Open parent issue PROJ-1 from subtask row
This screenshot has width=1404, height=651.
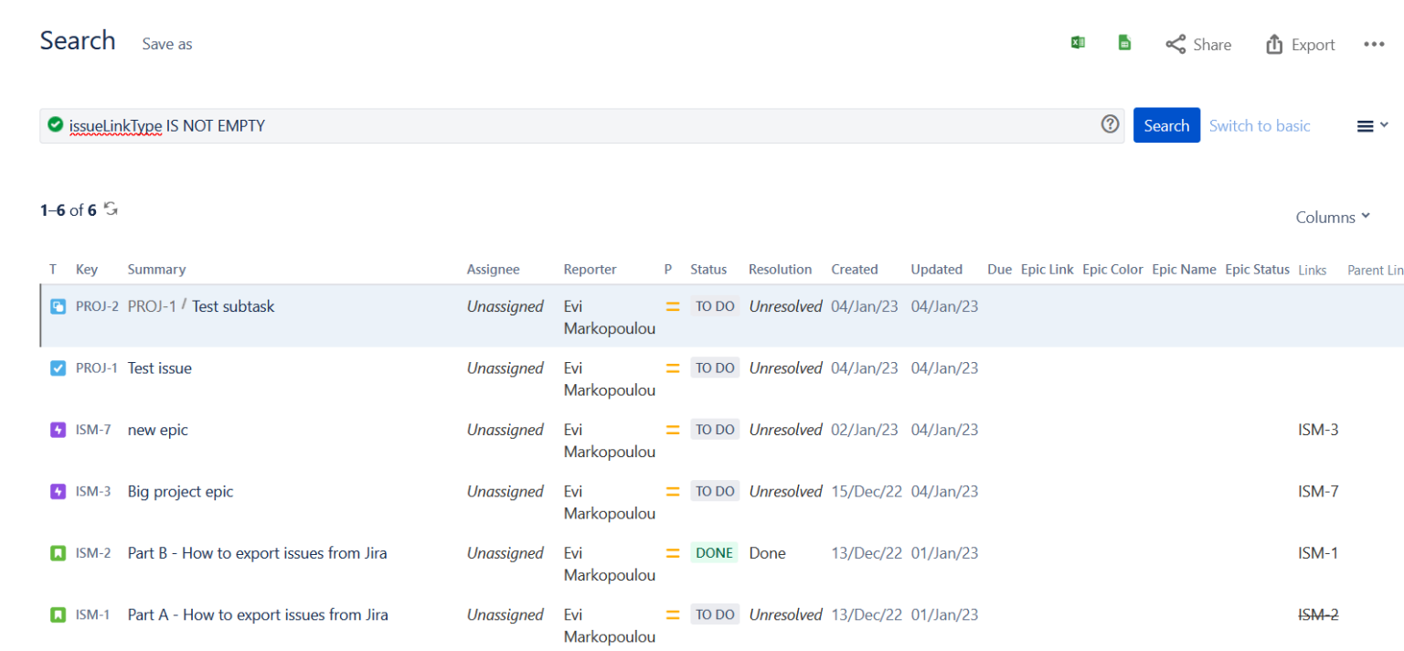click(x=152, y=306)
